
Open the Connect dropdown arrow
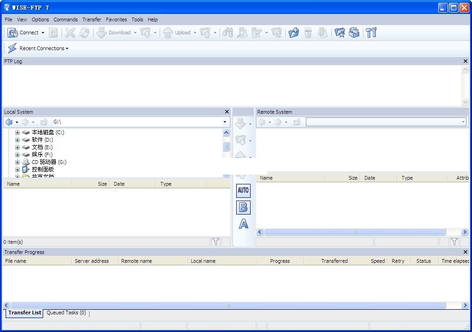[x=43, y=33]
